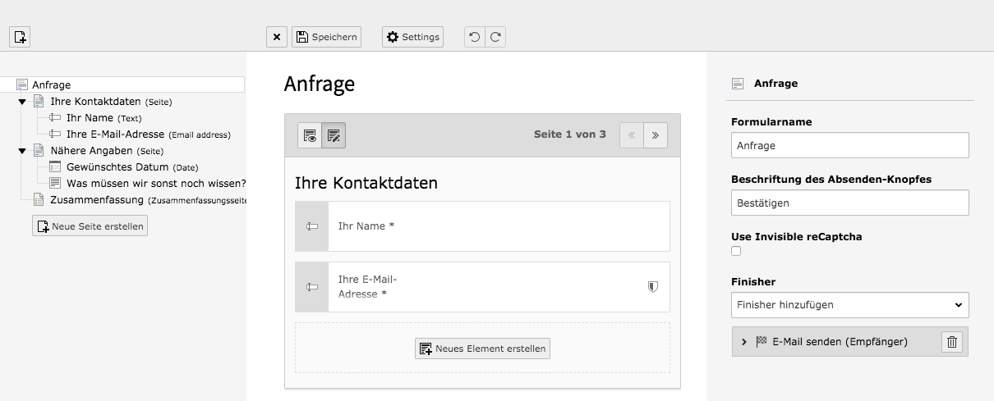Undo the last change
Image resolution: width=994 pixels, height=401 pixels.
(474, 36)
